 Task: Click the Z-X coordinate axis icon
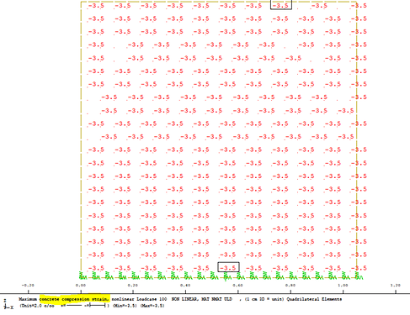(x=8, y=304)
